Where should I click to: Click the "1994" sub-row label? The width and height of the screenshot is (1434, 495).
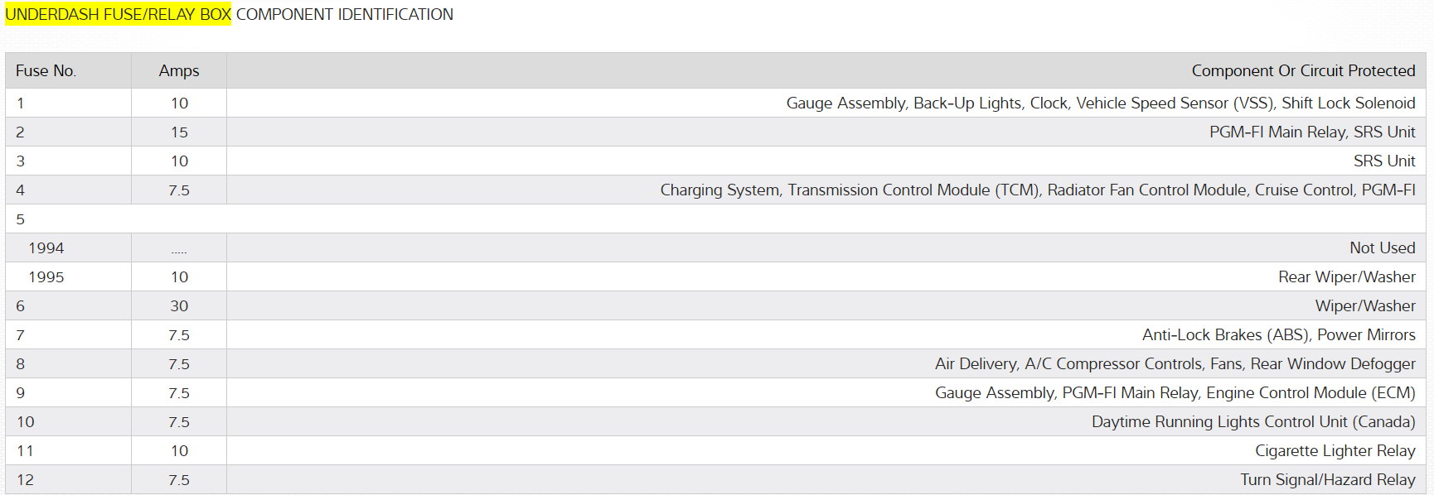[x=46, y=248]
